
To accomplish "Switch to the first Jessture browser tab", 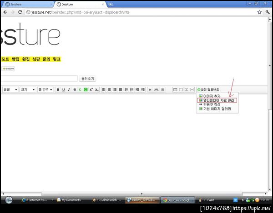I will [x=28, y=5].
